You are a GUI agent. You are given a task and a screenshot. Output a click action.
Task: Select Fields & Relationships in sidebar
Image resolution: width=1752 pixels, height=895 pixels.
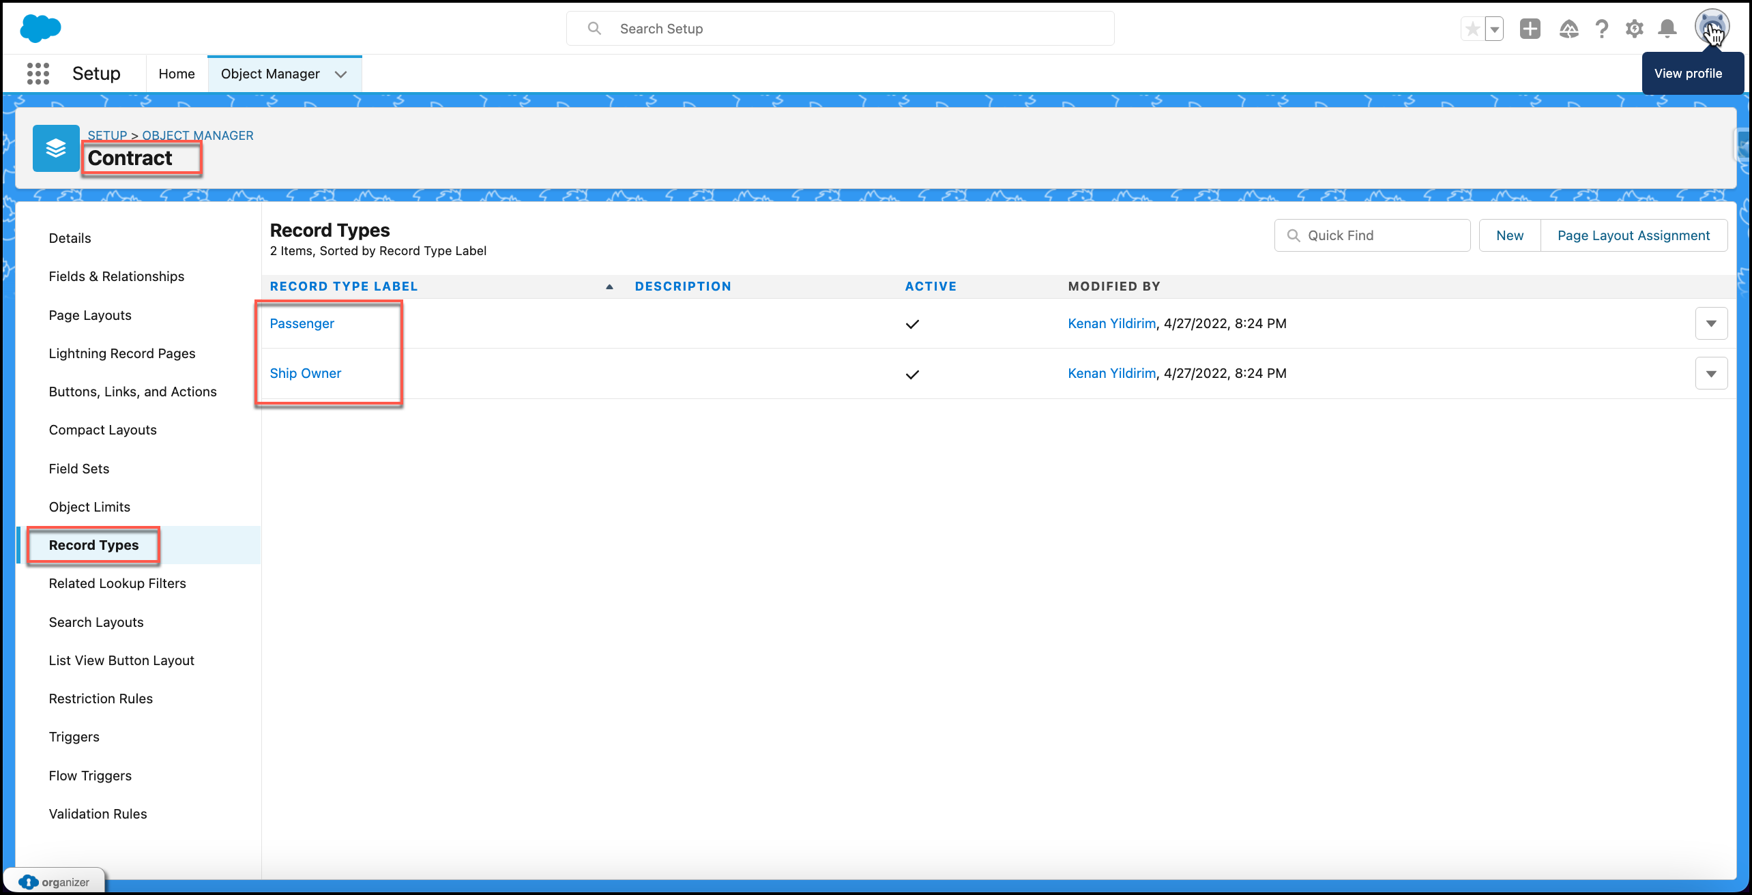click(x=117, y=276)
